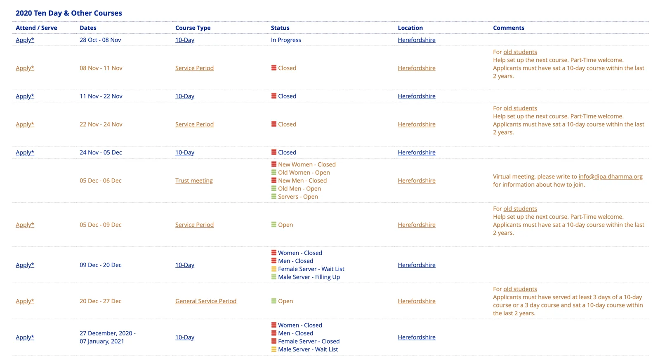Click green Old Women Open status icon

coord(273,172)
